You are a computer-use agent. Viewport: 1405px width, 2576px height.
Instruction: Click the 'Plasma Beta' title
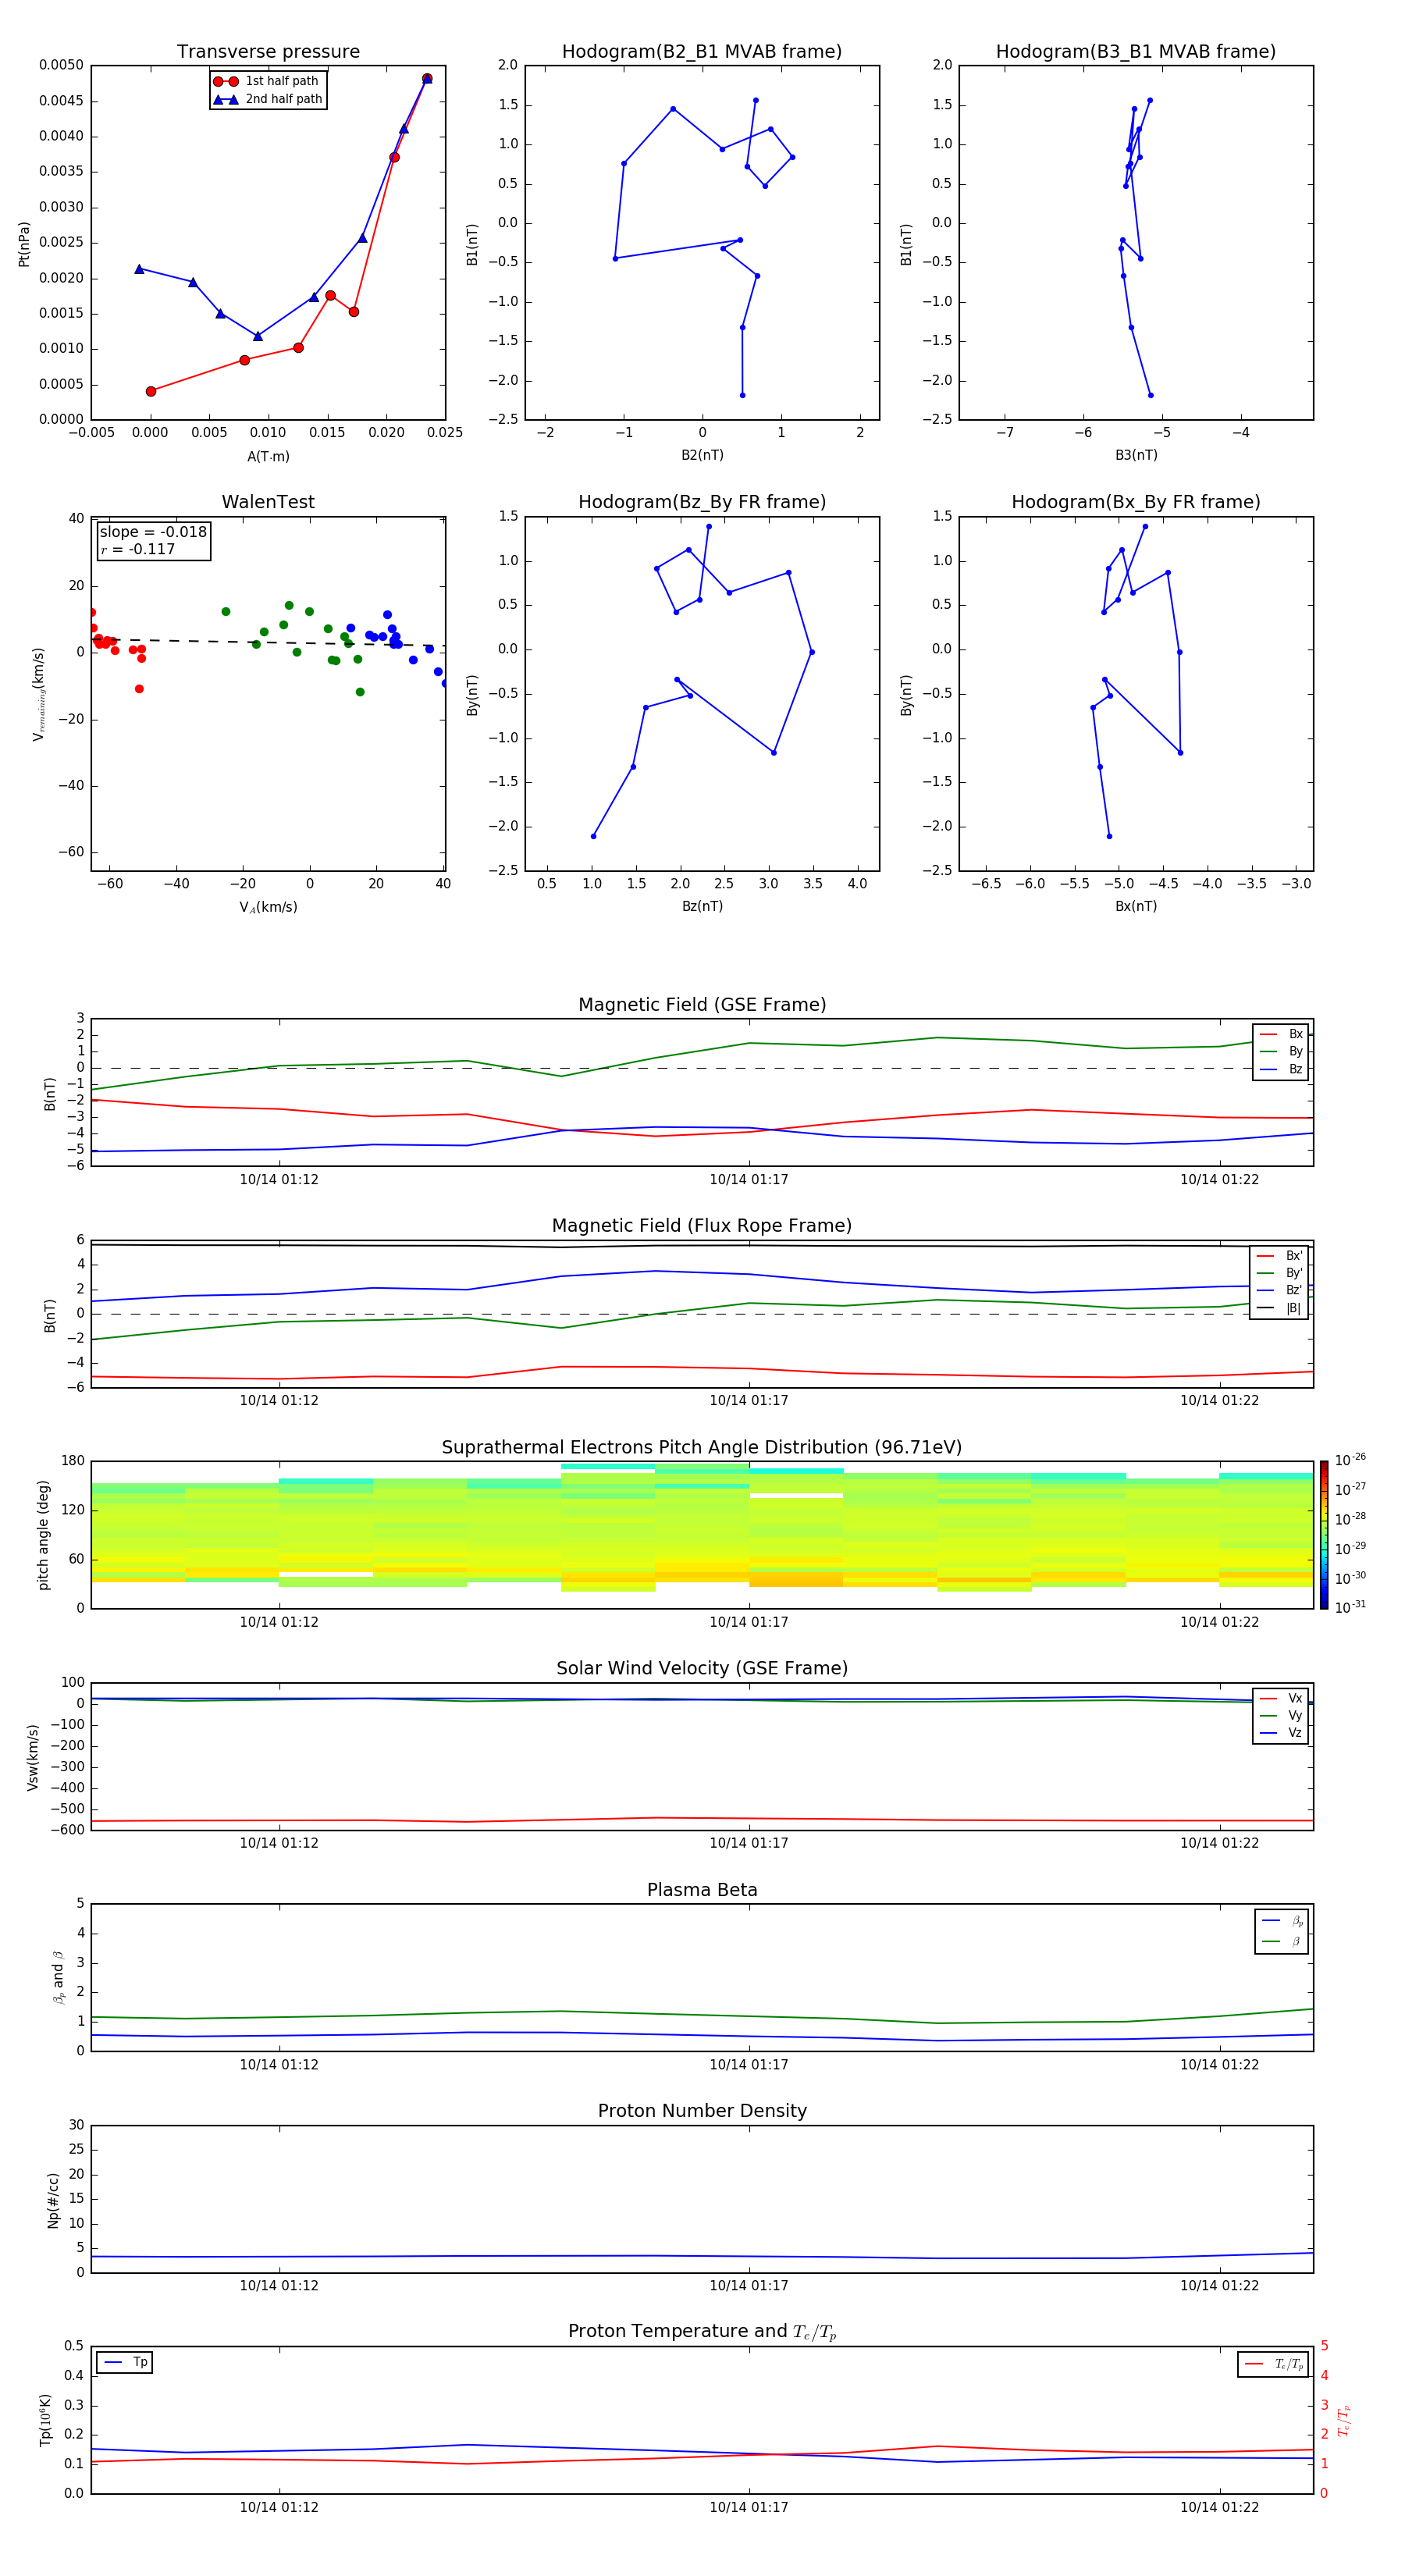coord(702,1890)
